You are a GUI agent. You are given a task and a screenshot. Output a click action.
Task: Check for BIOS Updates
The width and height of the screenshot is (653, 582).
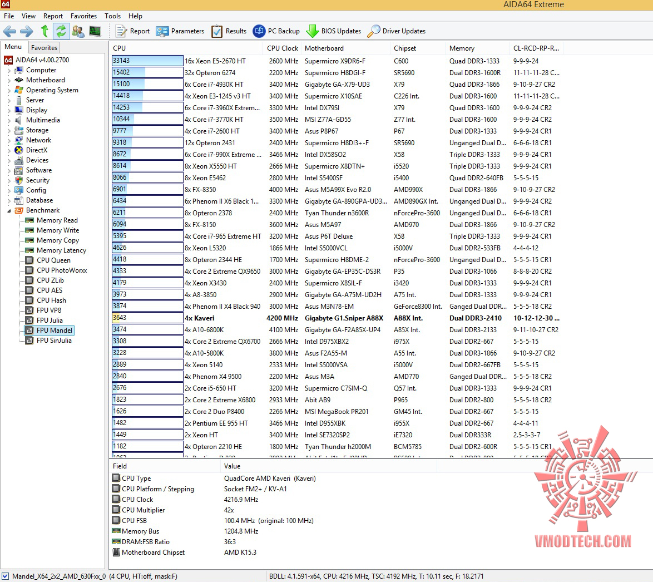(x=334, y=31)
